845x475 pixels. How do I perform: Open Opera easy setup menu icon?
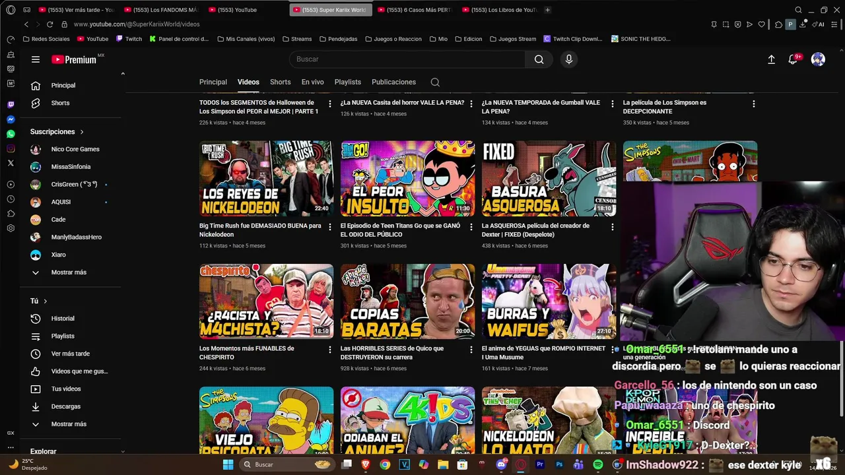[834, 24]
